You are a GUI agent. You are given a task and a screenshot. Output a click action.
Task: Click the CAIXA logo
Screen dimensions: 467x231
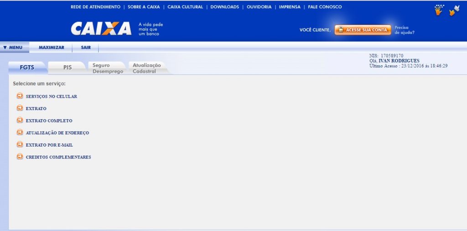[x=101, y=28]
